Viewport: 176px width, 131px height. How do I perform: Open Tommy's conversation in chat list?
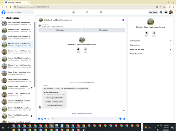17,52
